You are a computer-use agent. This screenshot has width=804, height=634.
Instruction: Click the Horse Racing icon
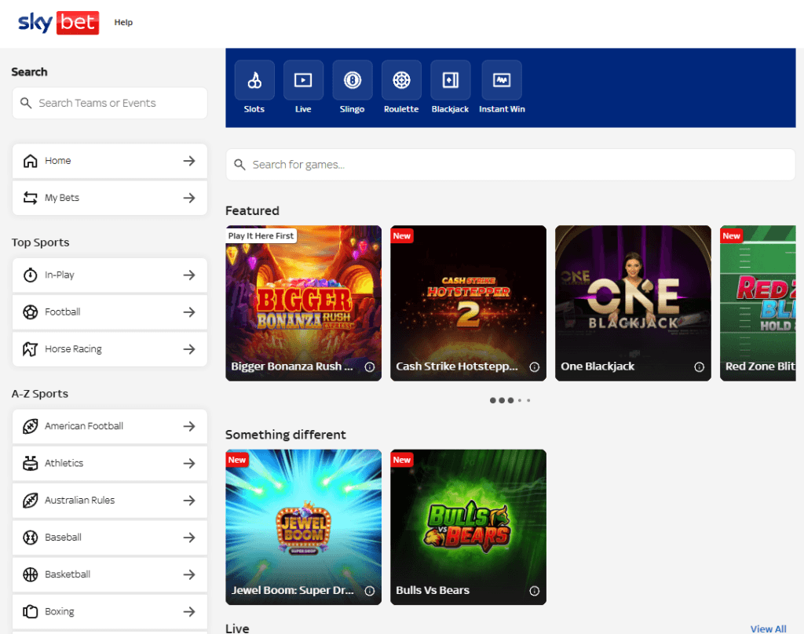tap(31, 349)
